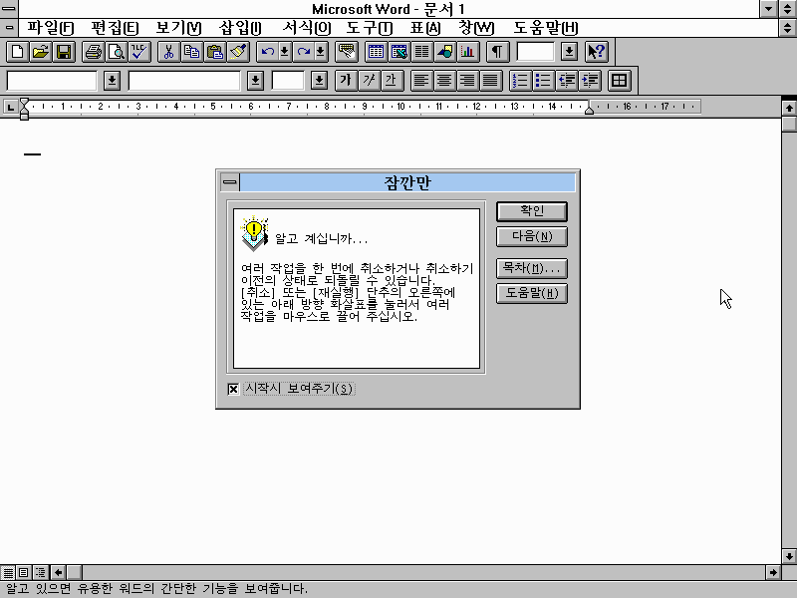Screen dimensions: 797x598
Task: Click the Print icon
Action: tap(94, 52)
